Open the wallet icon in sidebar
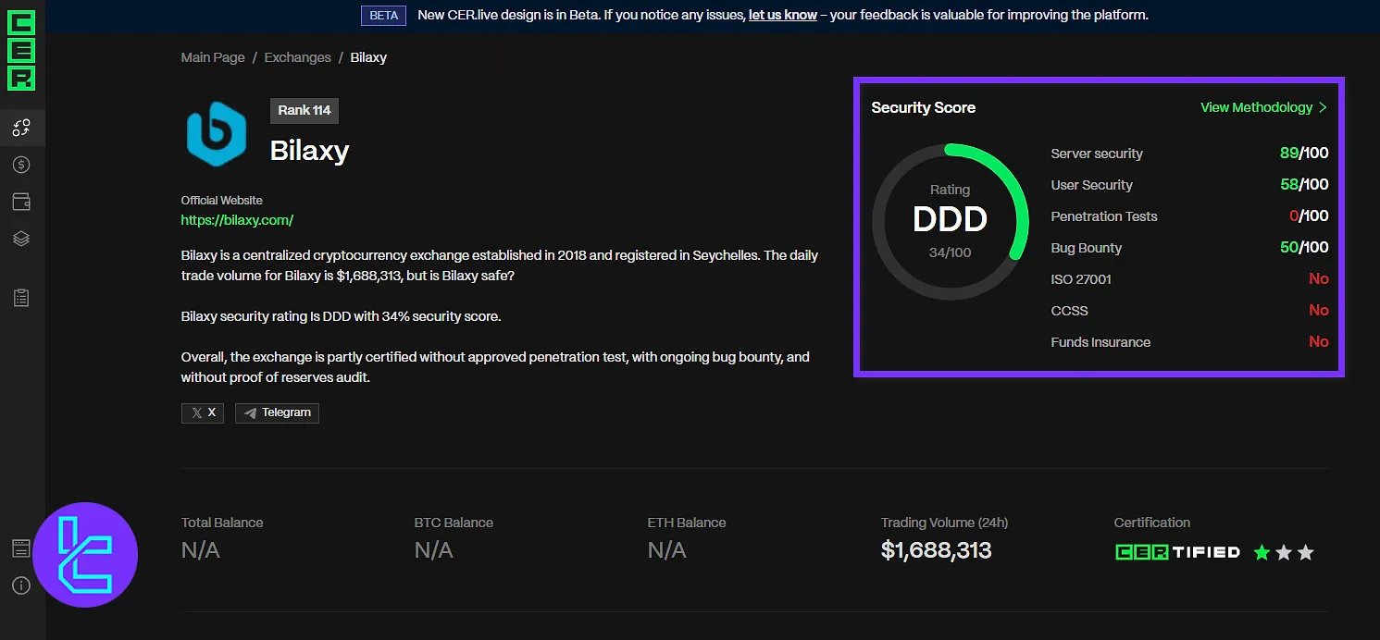The height and width of the screenshot is (640, 1380). coord(21,202)
